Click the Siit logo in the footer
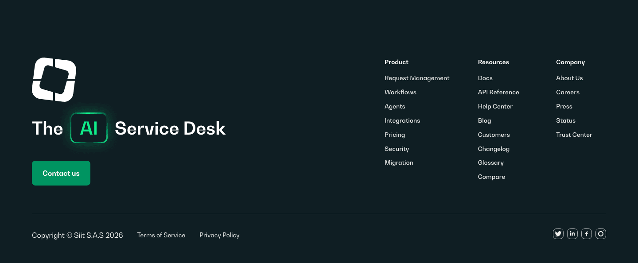This screenshot has width=638, height=263. [54, 80]
